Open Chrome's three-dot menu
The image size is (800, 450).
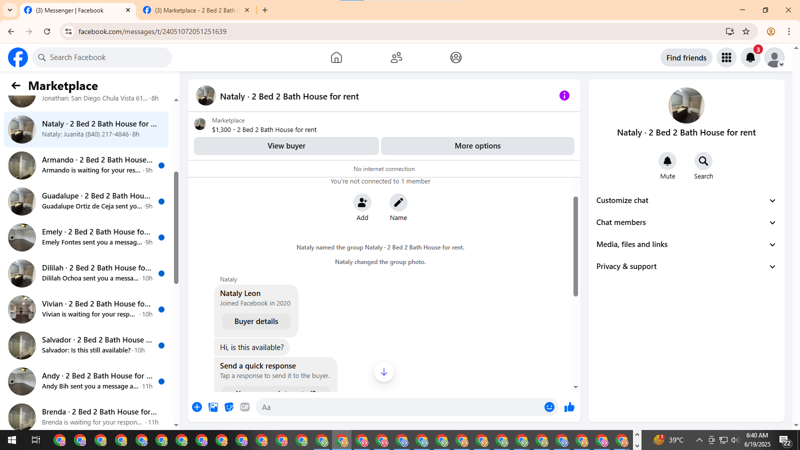point(789,31)
